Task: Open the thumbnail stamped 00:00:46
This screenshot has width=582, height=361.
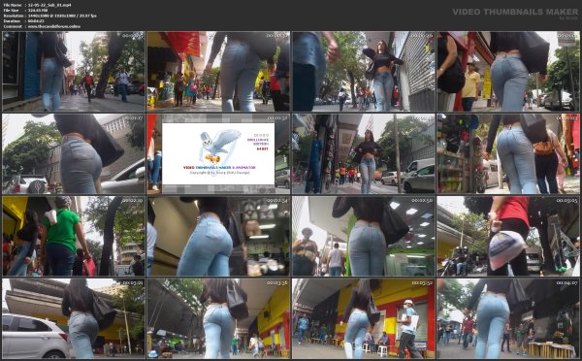Action: pyautogui.click(x=364, y=72)
